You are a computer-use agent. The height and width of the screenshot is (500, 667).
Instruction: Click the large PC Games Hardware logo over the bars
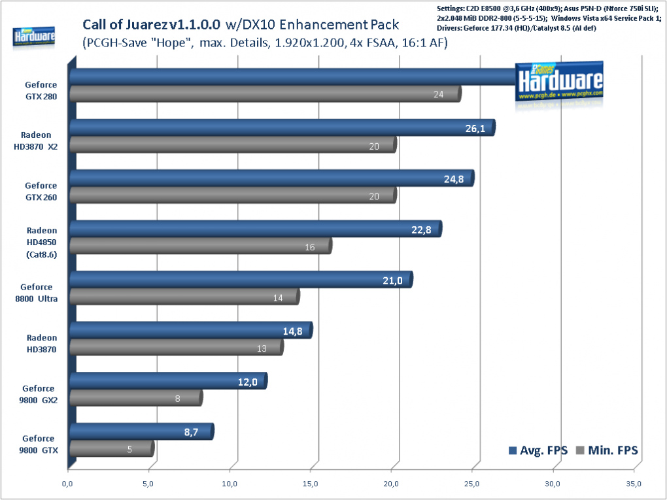click(x=559, y=82)
